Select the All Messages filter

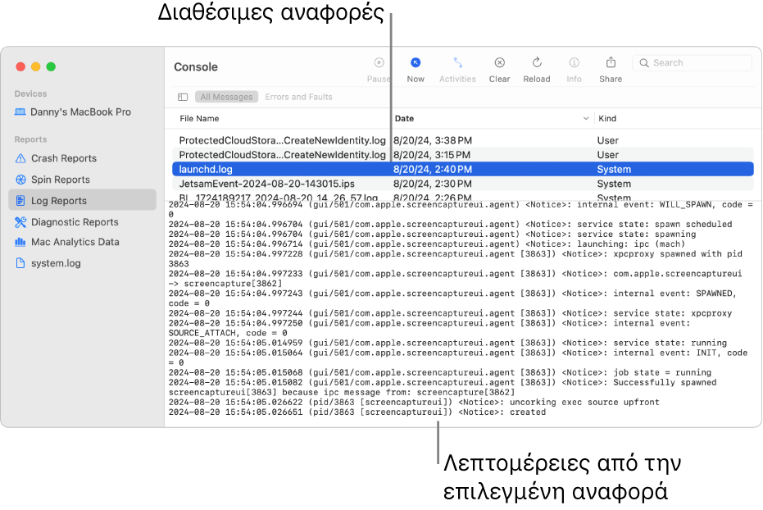(x=227, y=97)
